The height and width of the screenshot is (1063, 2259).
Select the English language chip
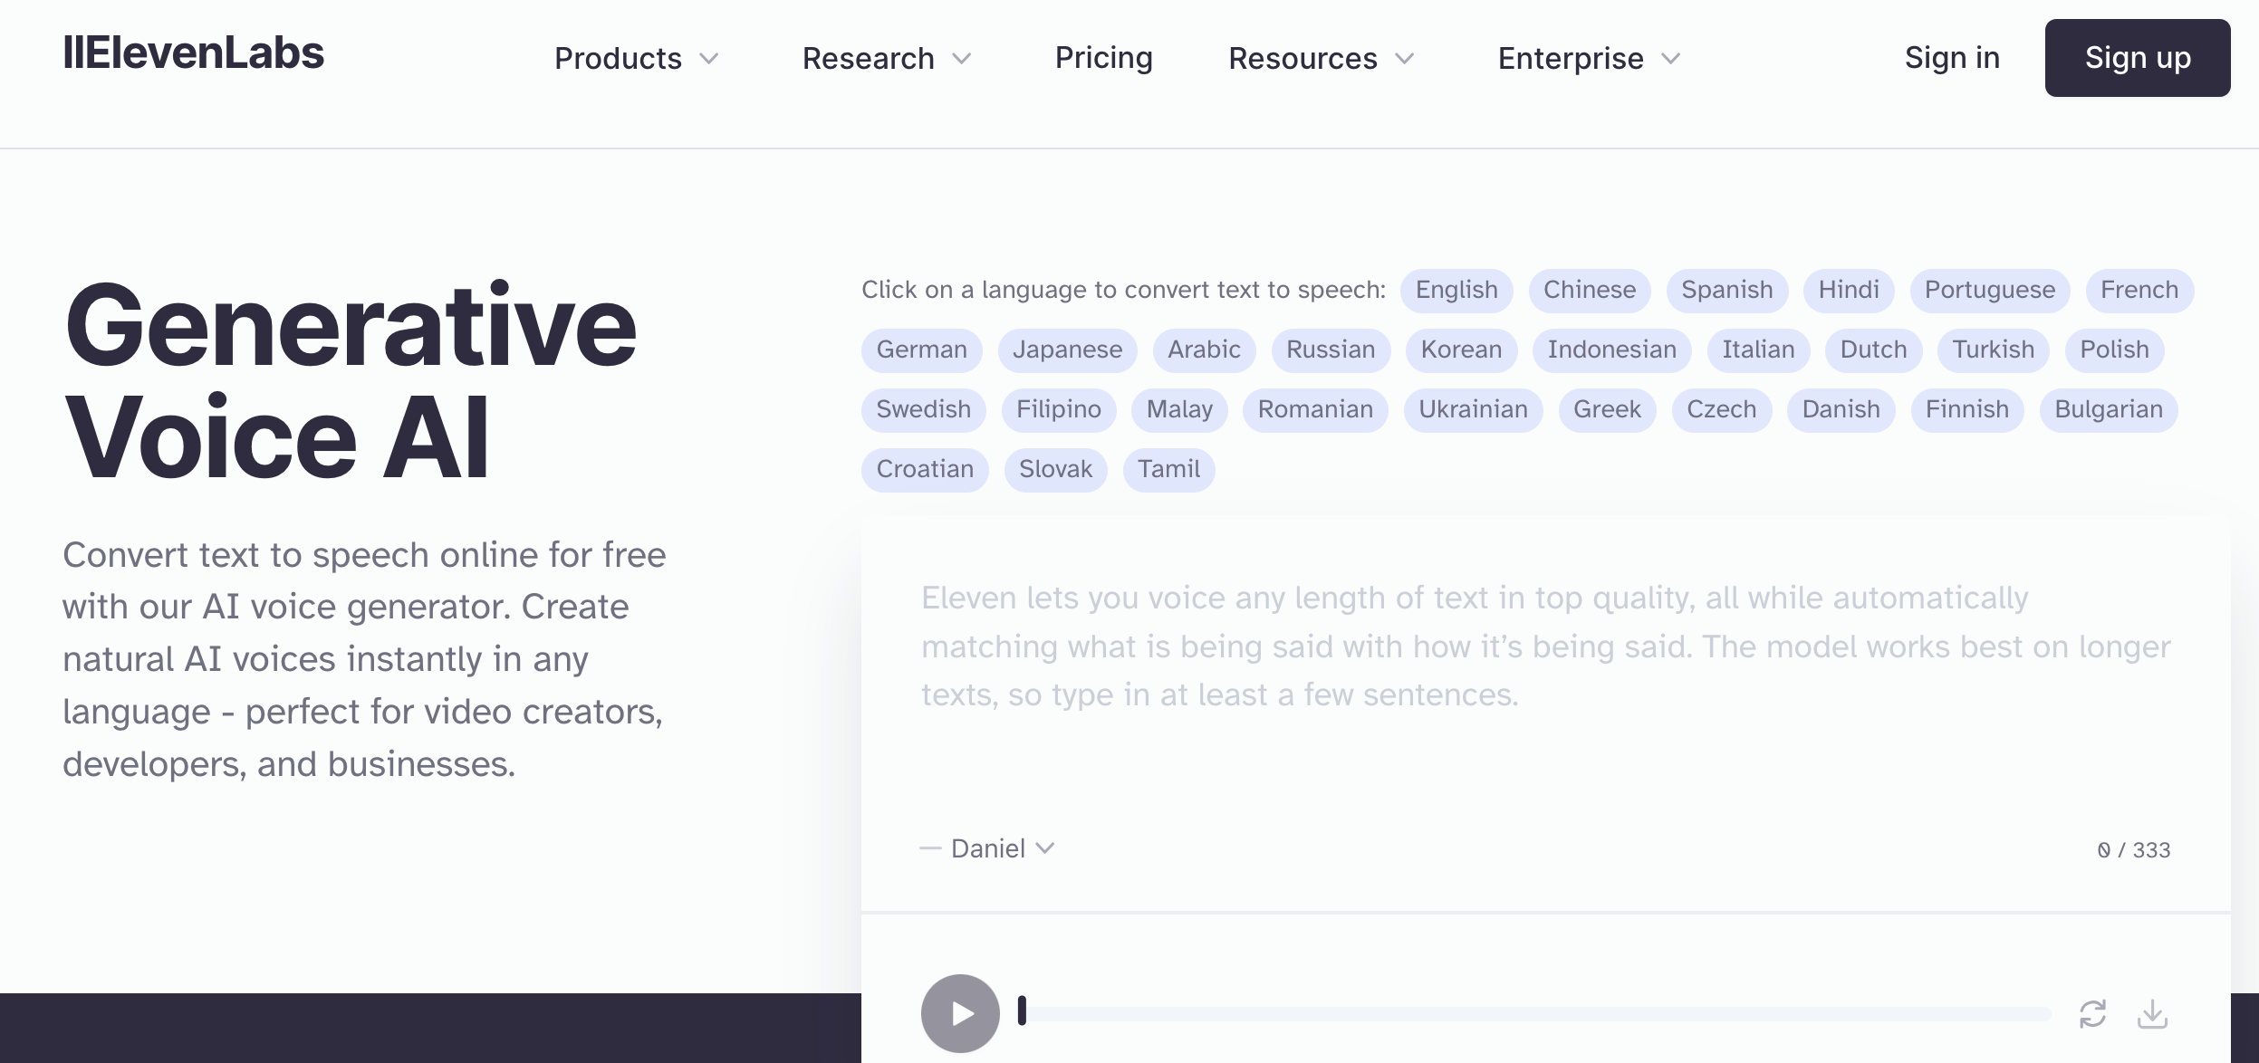pyautogui.click(x=1456, y=290)
